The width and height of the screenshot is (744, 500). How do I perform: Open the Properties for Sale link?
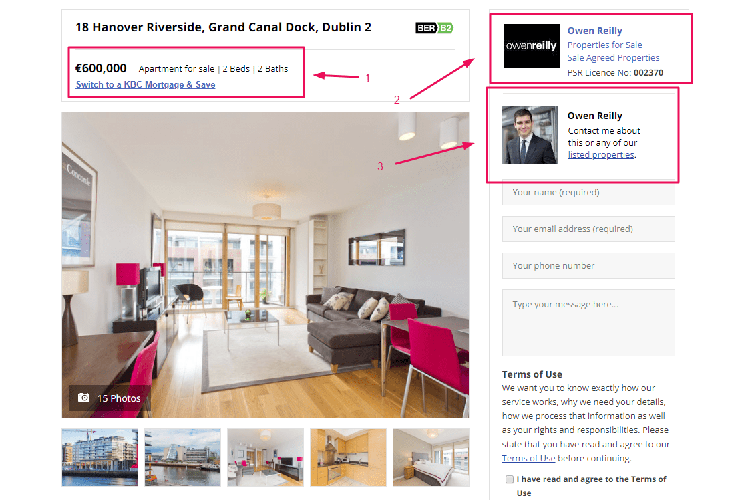tap(604, 45)
